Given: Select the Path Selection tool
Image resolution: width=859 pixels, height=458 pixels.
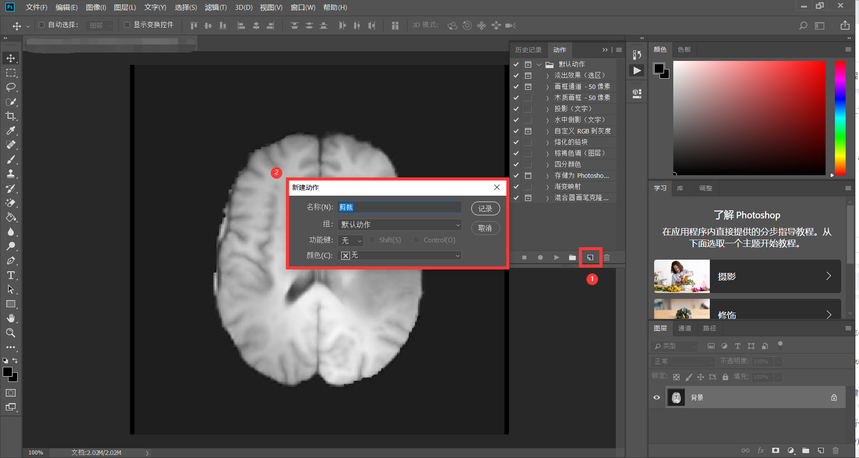Looking at the screenshot, I should click(x=11, y=289).
